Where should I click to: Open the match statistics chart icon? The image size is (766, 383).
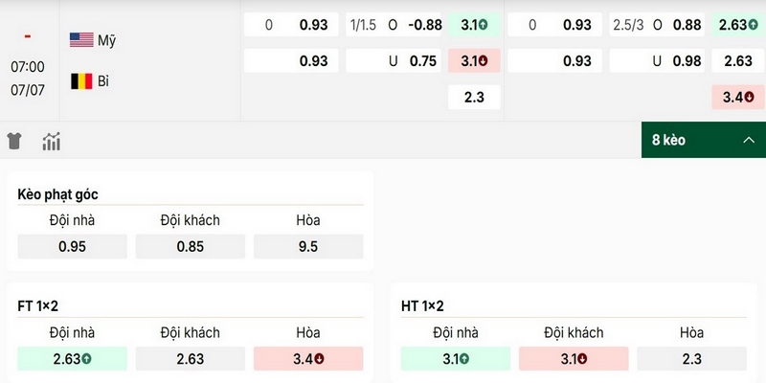pyautogui.click(x=52, y=141)
